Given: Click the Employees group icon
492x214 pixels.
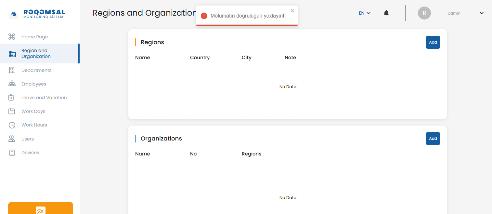Looking at the screenshot, I should pyautogui.click(x=12, y=84).
